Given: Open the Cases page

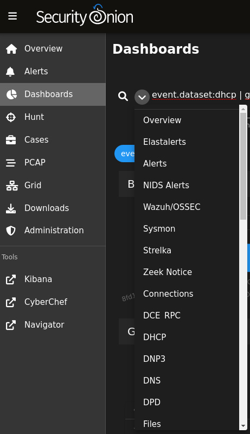Looking at the screenshot, I should tap(53, 140).
